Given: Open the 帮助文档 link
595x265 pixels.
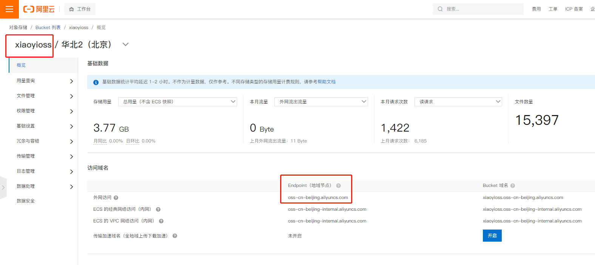Looking at the screenshot, I should tap(327, 82).
